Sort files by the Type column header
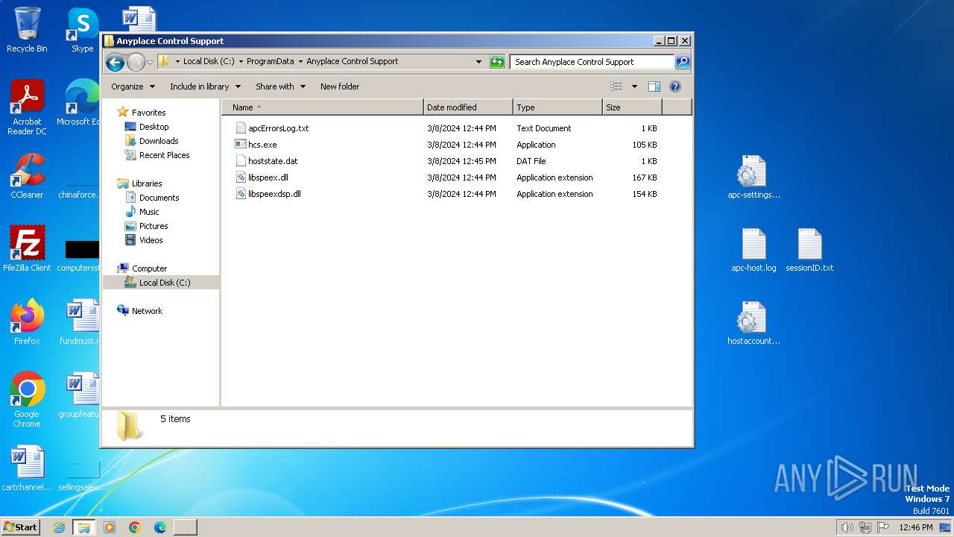Image resolution: width=954 pixels, height=537 pixels. click(x=557, y=107)
